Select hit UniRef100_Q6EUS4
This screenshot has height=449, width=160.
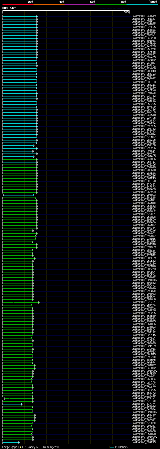[x=143, y=379]
